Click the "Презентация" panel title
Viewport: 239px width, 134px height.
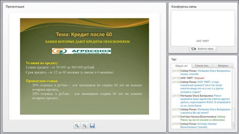tap(15, 7)
